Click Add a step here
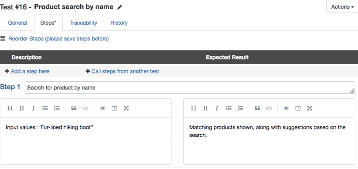The width and height of the screenshot is (358, 169). (x=27, y=72)
